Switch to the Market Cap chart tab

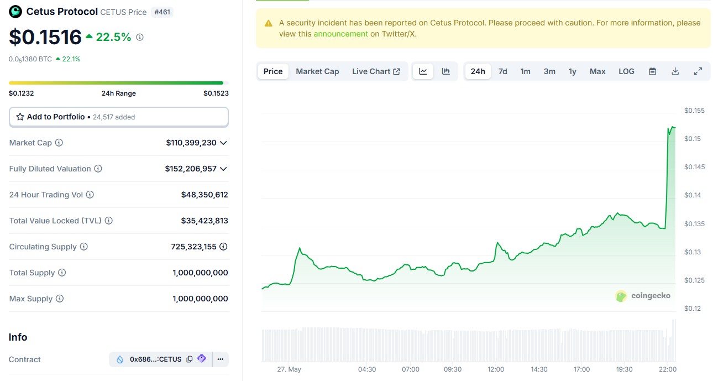point(317,71)
